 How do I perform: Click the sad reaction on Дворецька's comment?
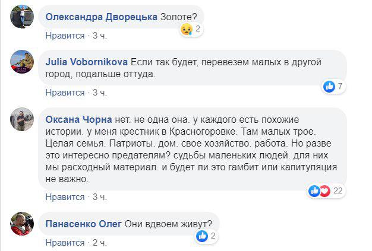[188, 28]
